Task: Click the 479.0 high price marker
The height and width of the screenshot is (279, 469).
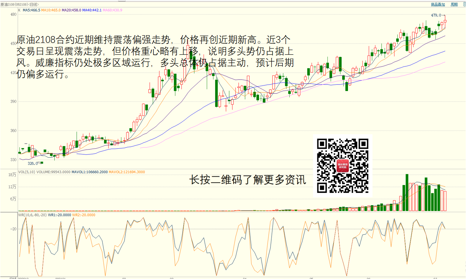Action: (436, 15)
